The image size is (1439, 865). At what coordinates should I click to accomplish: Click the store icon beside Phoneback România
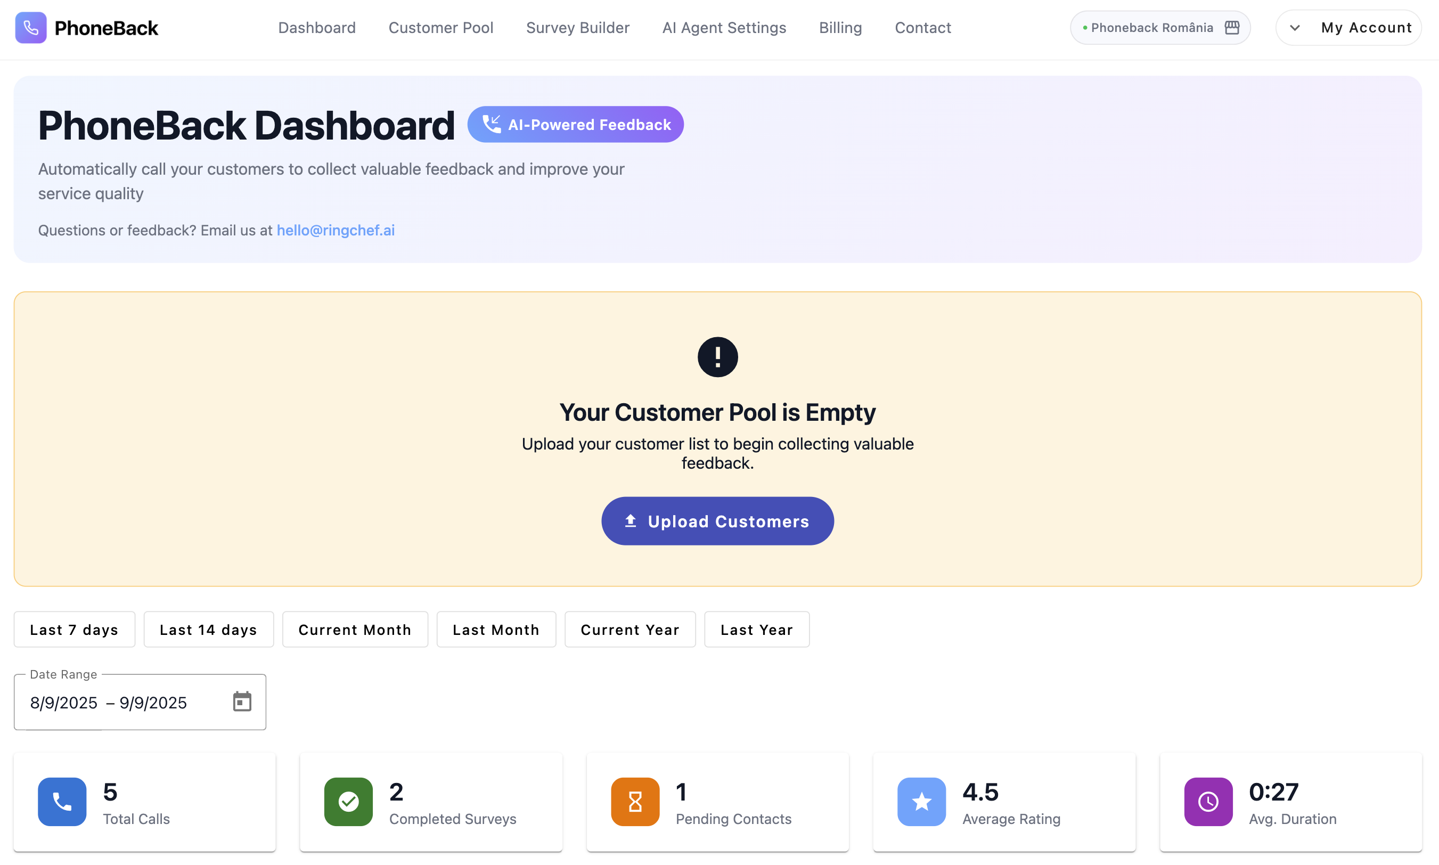[1232, 27]
